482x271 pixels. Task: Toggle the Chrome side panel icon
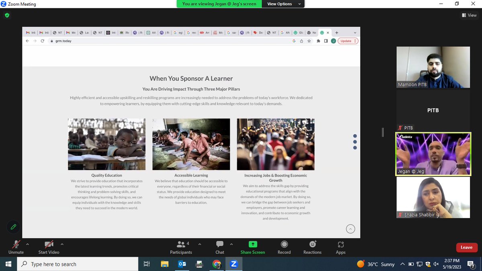tap(326, 41)
